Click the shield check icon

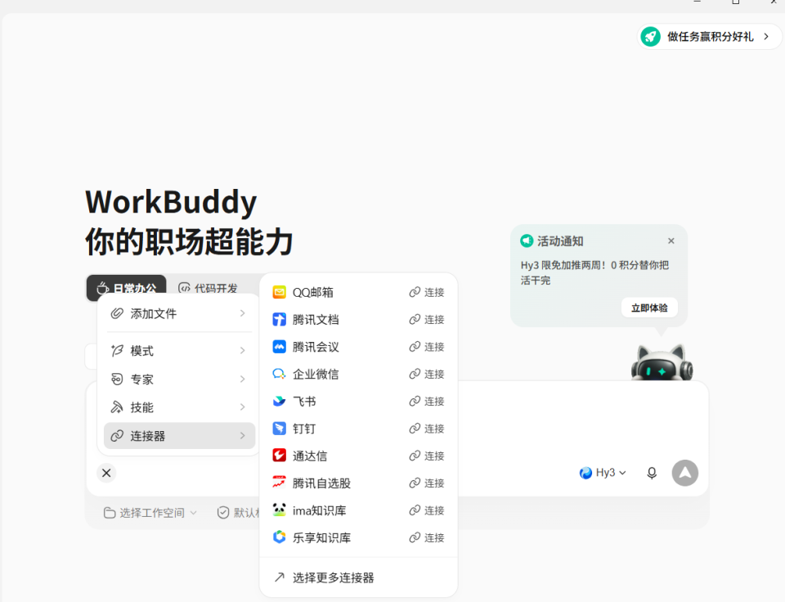(x=223, y=512)
